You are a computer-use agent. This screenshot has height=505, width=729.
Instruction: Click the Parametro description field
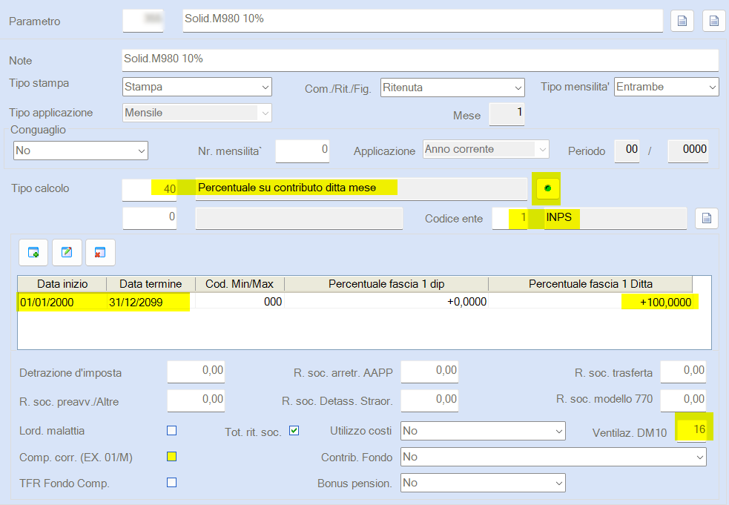[x=423, y=21]
